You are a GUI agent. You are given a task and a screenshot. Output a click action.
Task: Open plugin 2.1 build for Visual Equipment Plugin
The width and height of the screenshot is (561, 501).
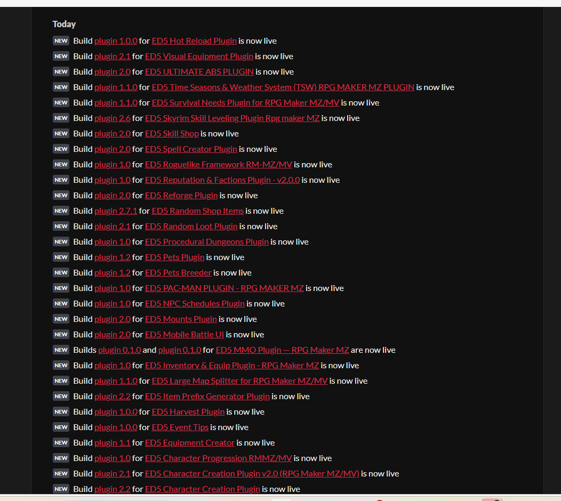coord(113,56)
